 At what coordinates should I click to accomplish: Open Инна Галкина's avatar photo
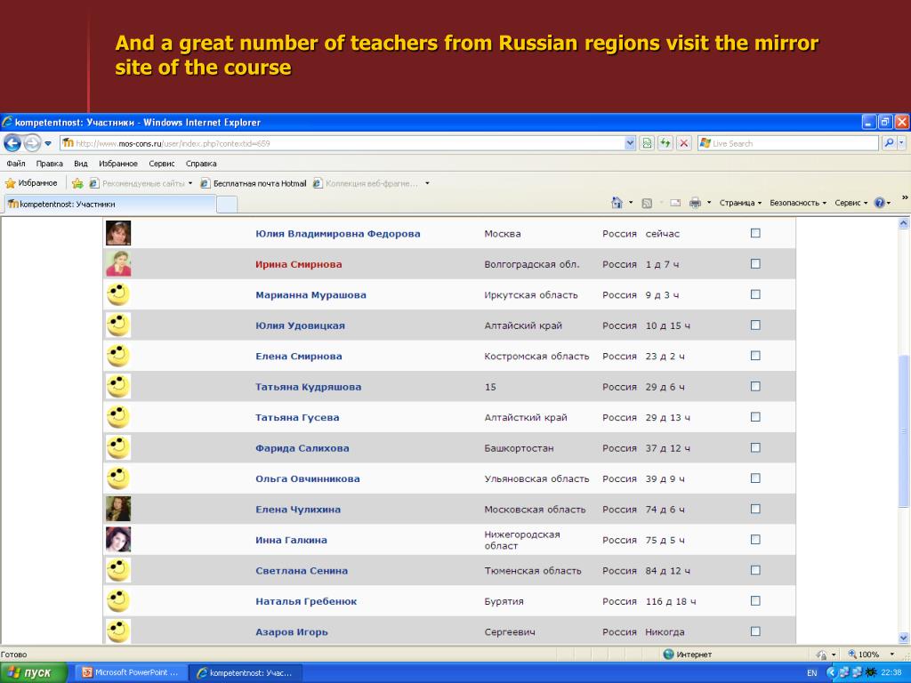(x=118, y=540)
